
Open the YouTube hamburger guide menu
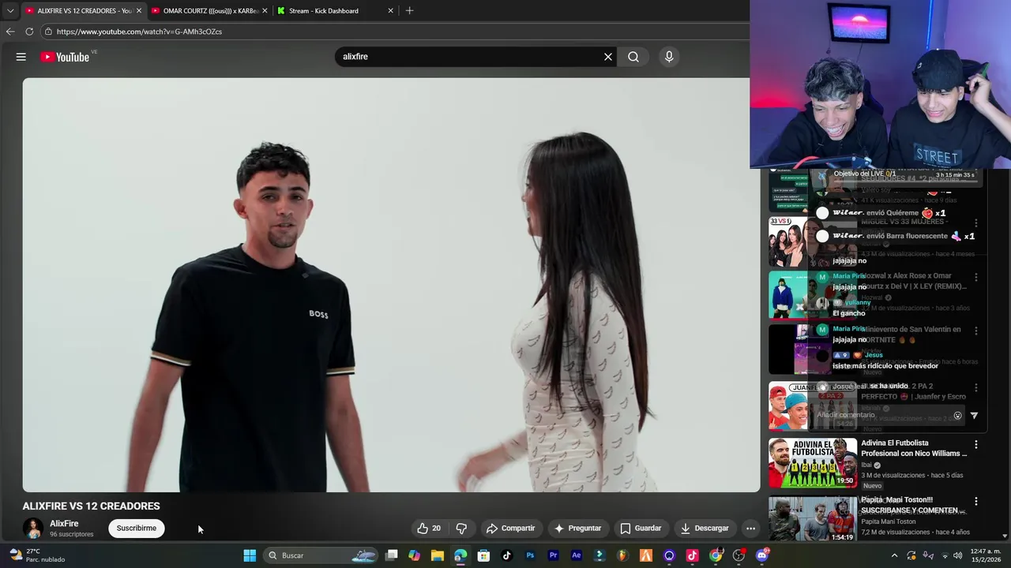click(21, 57)
